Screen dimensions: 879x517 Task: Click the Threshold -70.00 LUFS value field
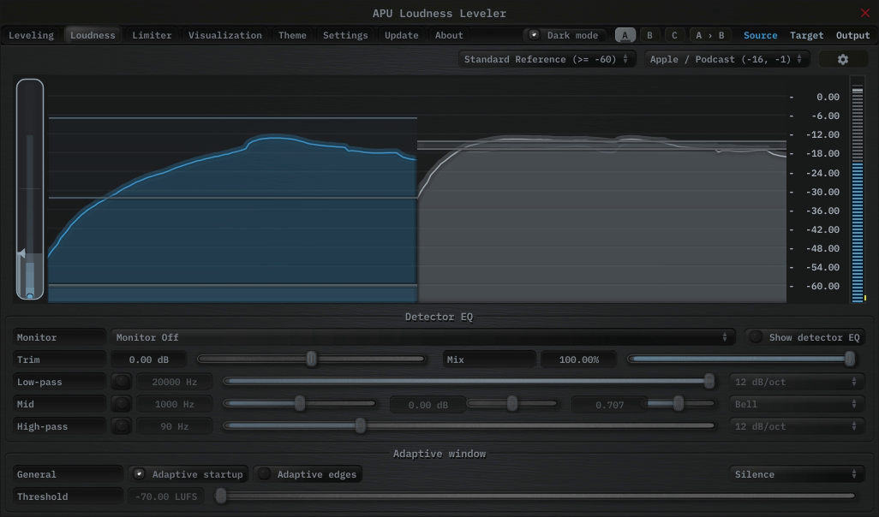point(165,496)
